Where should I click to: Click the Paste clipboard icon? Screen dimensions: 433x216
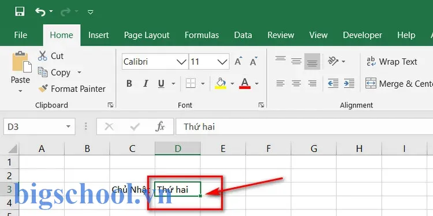click(x=21, y=62)
